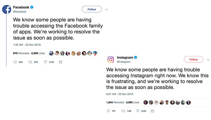211x120 pixels.
Task: Reply to the Instagram tweet via comment icon
Action: 108,111
